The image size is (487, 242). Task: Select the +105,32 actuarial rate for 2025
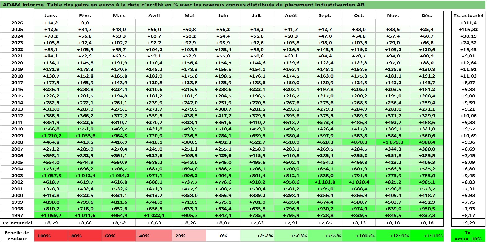(x=468, y=29)
